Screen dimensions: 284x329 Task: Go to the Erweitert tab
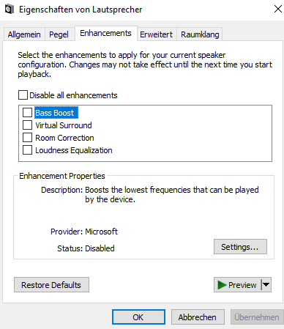click(156, 34)
